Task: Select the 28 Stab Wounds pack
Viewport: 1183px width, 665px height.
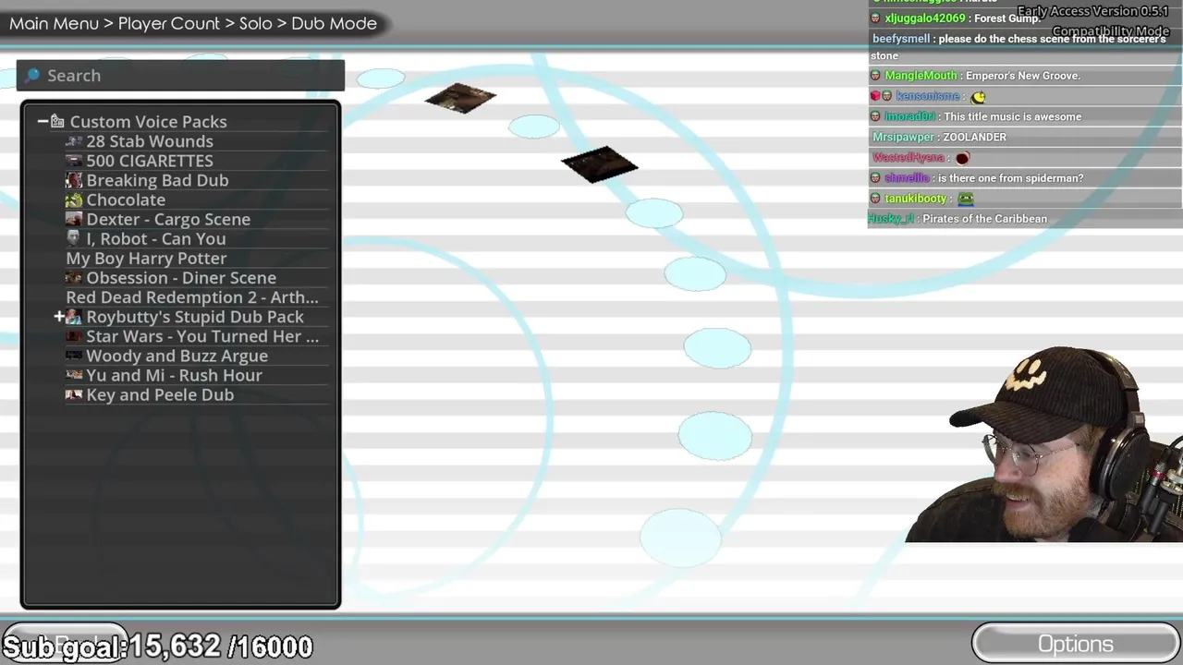Action: click(150, 141)
